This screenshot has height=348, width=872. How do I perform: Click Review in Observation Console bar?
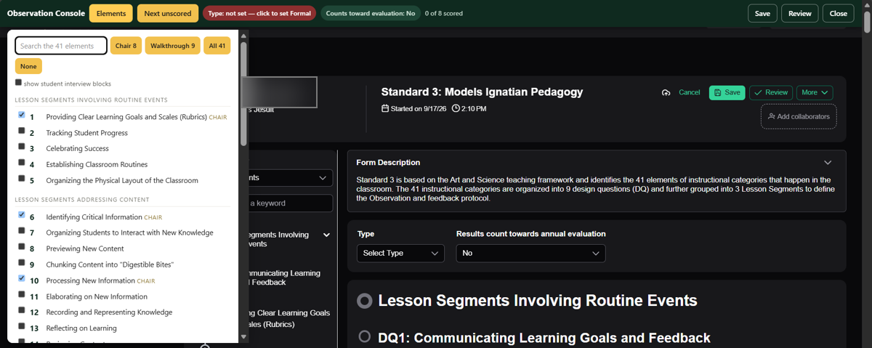[x=800, y=13]
